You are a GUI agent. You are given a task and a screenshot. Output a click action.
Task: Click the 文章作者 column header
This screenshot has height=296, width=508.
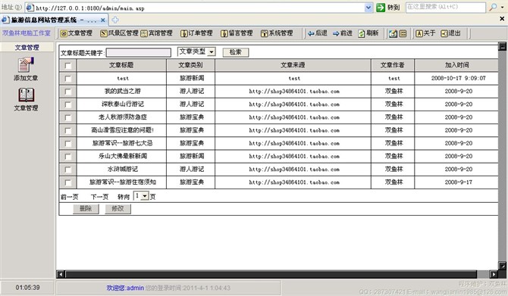pyautogui.click(x=393, y=65)
